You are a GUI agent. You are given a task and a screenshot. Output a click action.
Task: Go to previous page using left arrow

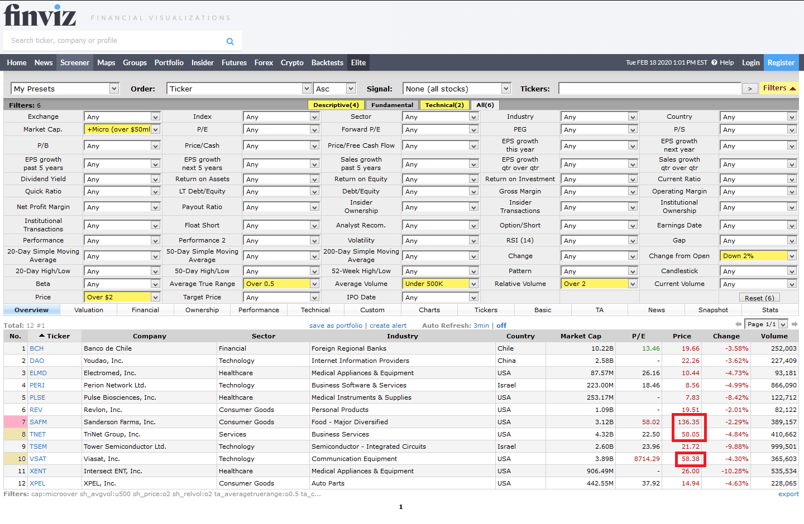pyautogui.click(x=739, y=324)
